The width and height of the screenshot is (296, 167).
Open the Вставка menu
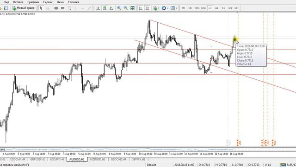18,2
